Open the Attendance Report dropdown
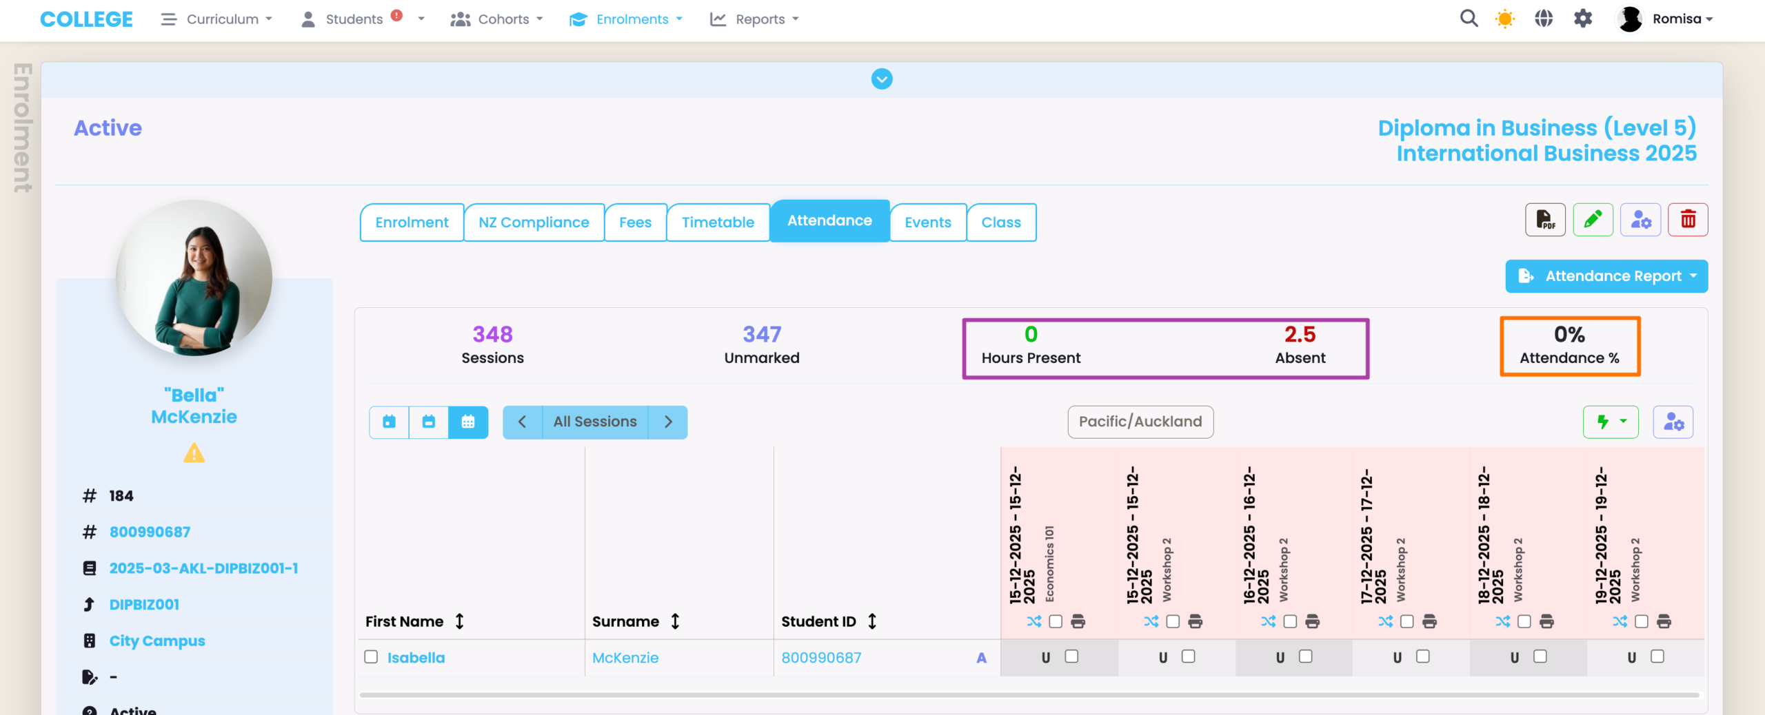Screen dimensions: 1765x715 pyautogui.click(x=1606, y=276)
